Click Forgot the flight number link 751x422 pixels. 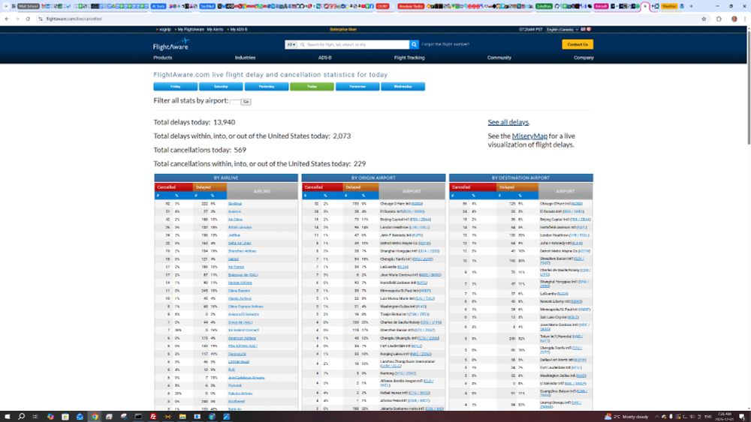point(445,44)
